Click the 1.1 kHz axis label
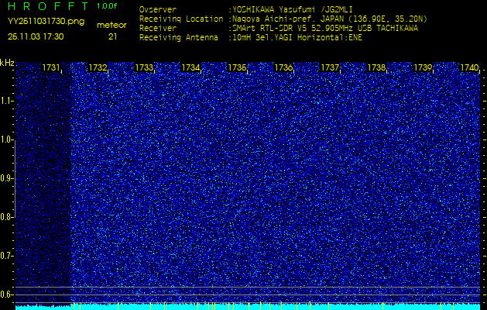 pos(7,101)
